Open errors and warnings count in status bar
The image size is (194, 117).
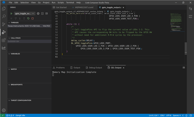(10, 115)
